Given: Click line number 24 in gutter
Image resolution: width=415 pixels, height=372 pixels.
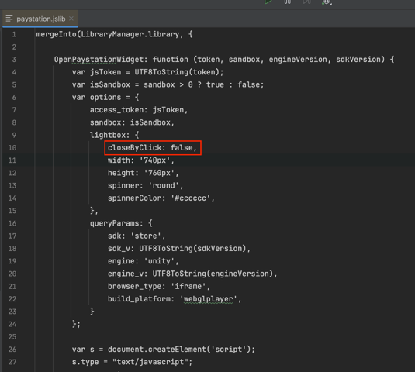Looking at the screenshot, I should tap(12, 324).
